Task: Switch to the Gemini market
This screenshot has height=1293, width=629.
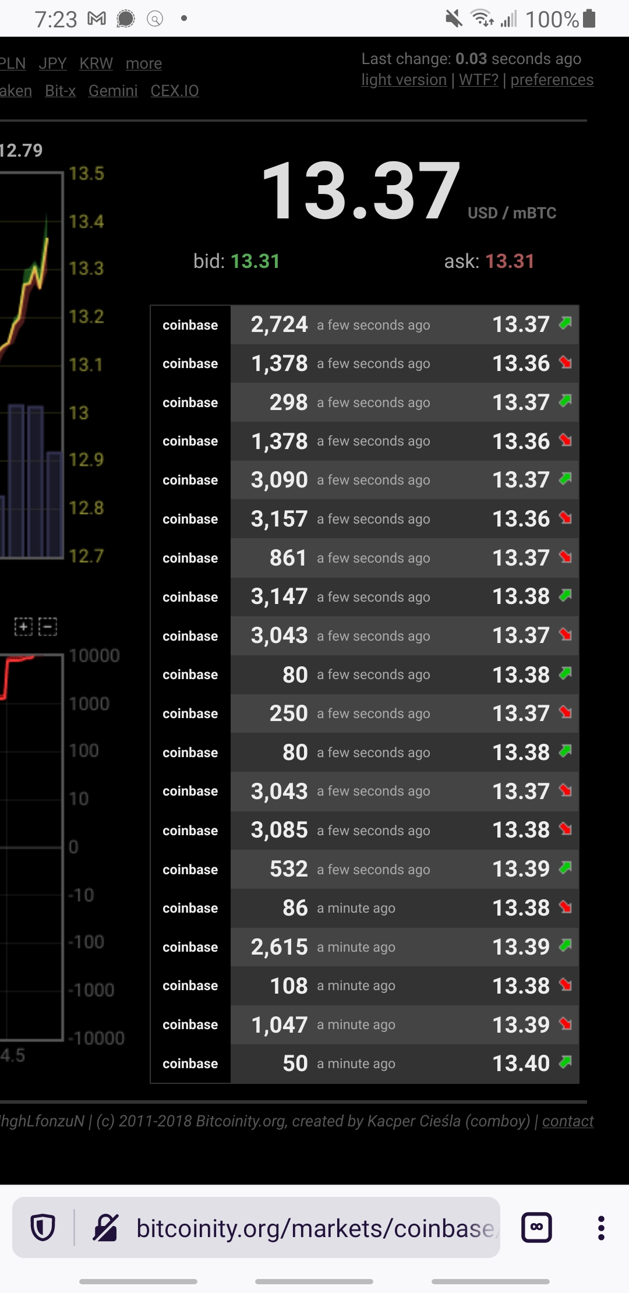Action: tap(113, 91)
